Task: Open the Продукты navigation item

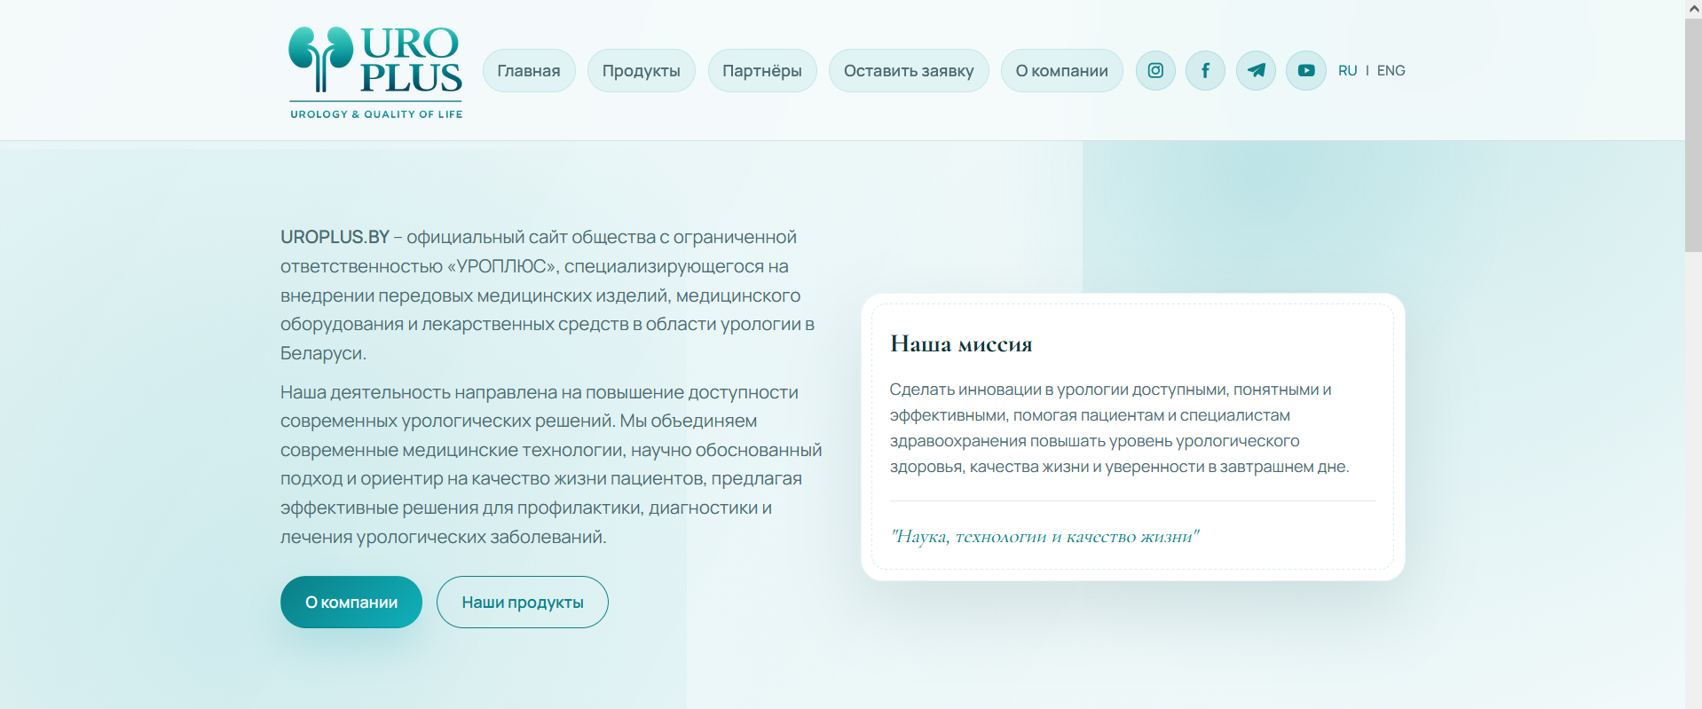Action: click(641, 71)
